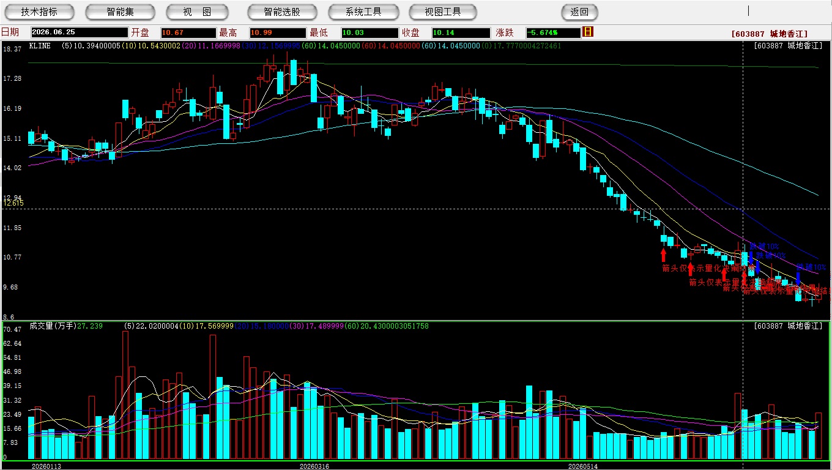832x470 pixels.
Task: Click the 开盘 value field 10.67
Action: click(x=188, y=32)
